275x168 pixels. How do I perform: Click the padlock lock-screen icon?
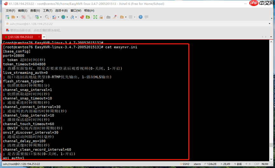pyautogui.click(x=101, y=17)
